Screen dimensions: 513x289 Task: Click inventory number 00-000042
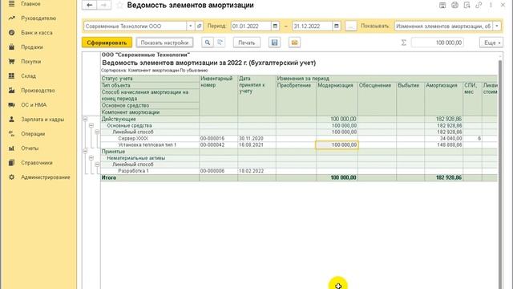[212, 144]
